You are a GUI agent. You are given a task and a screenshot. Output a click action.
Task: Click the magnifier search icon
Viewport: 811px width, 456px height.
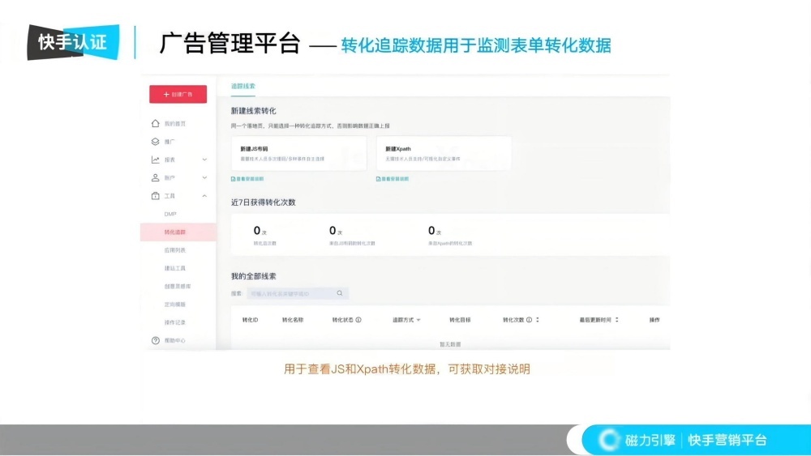click(x=340, y=293)
